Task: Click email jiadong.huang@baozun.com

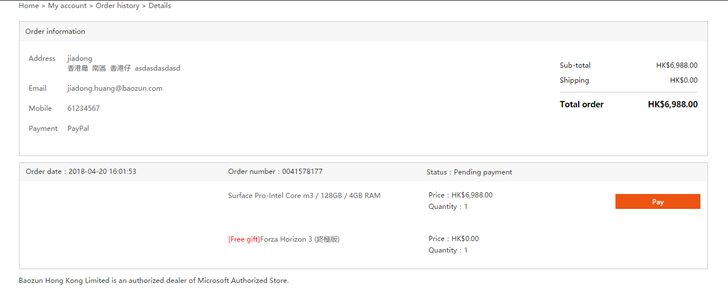Action: coord(115,88)
